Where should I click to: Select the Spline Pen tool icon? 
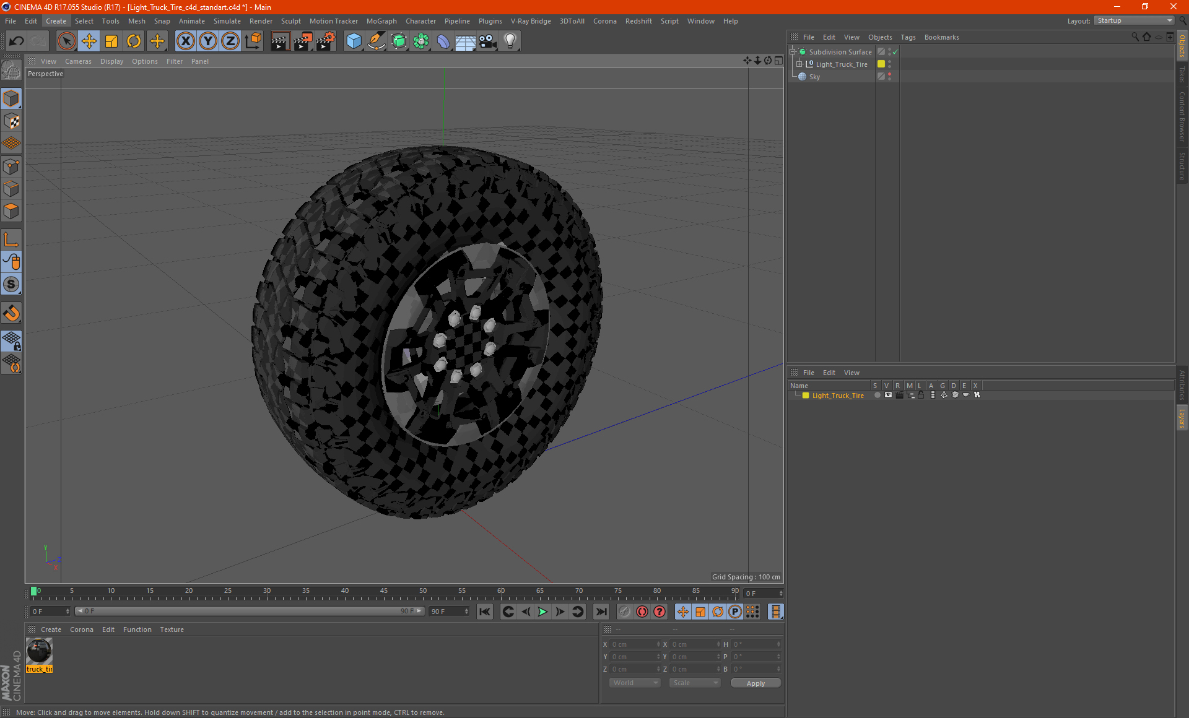click(x=376, y=41)
